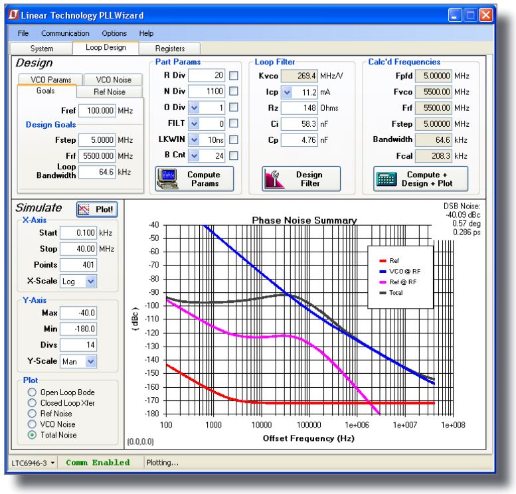The height and width of the screenshot is (494, 516).
Task: Open the Icp current dropdown
Action: coord(287,92)
